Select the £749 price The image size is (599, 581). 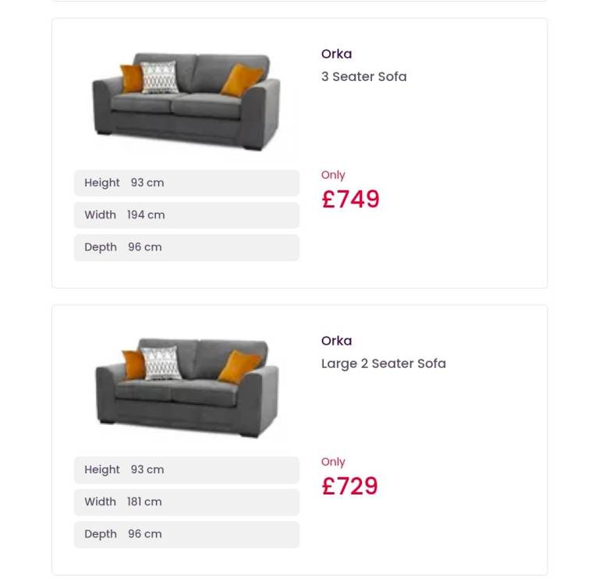click(x=350, y=200)
